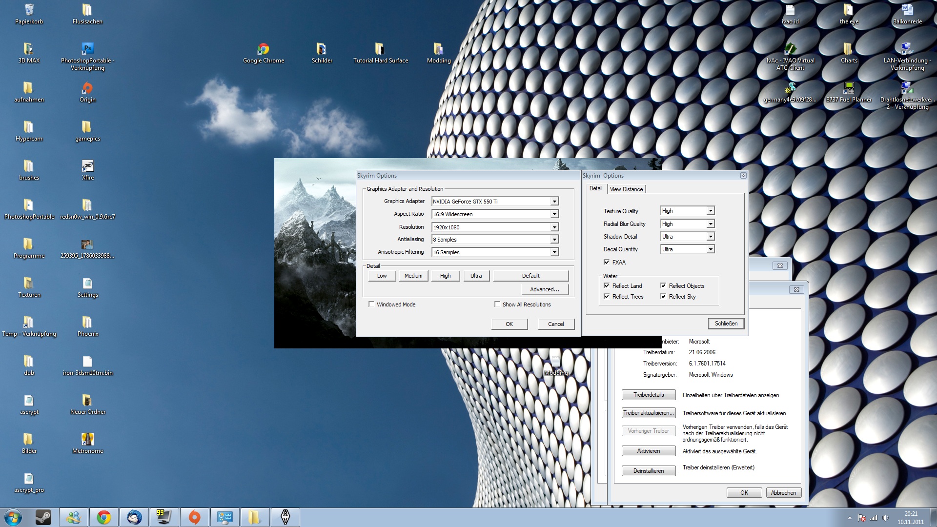The image size is (937, 527).
Task: Click the Schließen button
Action: (726, 324)
